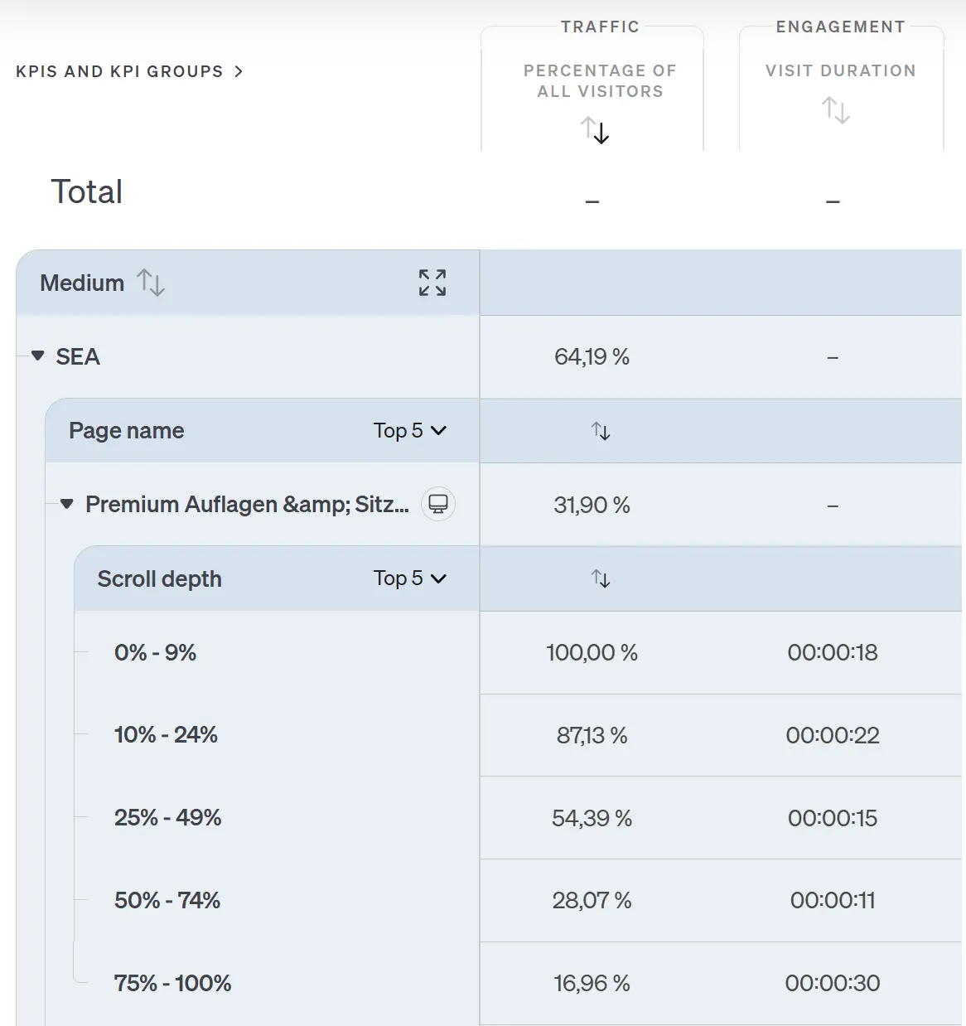Collapse Premium Auflagen page row

tap(67, 504)
